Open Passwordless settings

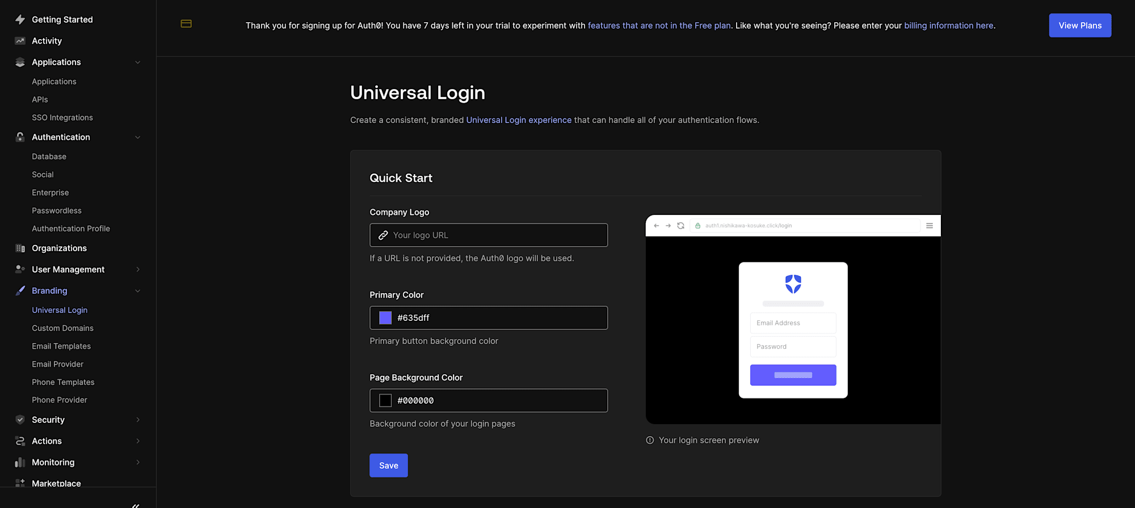[x=57, y=210]
